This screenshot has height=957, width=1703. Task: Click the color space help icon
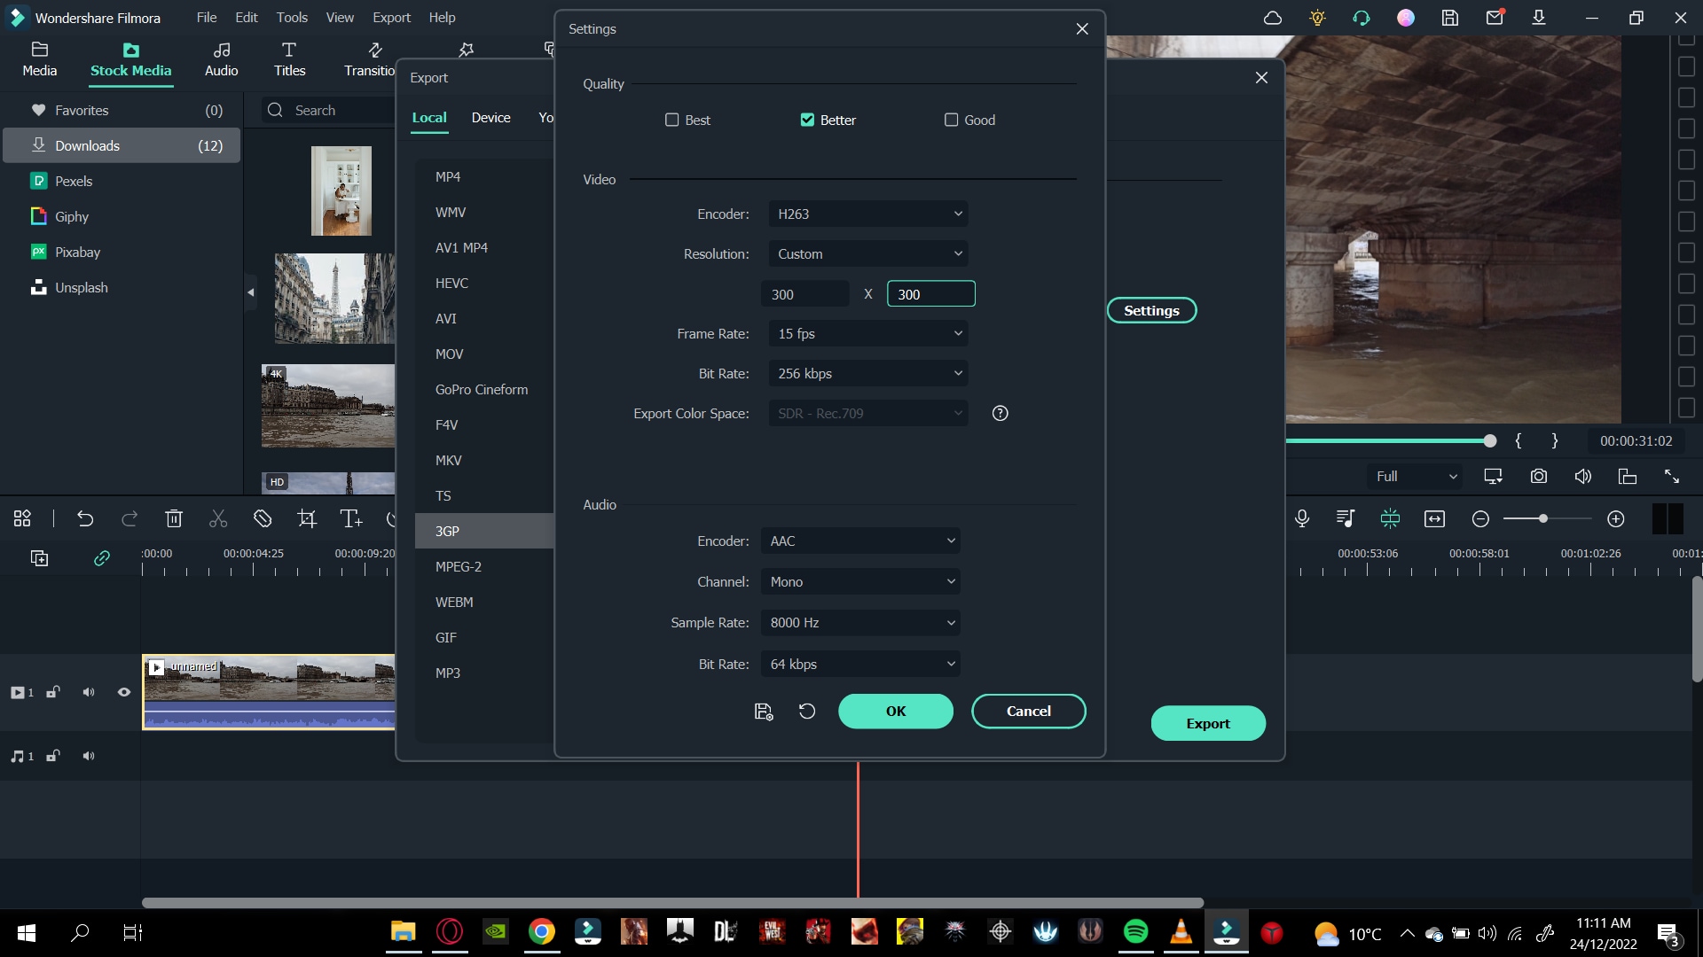click(1000, 414)
